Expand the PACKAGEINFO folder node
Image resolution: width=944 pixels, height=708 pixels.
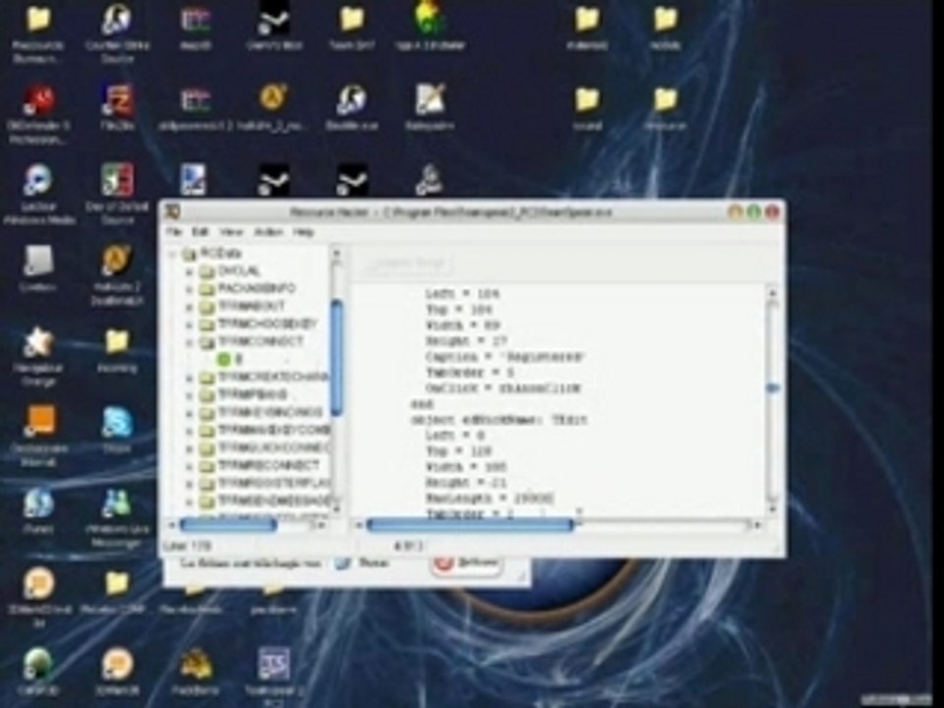pyautogui.click(x=189, y=289)
